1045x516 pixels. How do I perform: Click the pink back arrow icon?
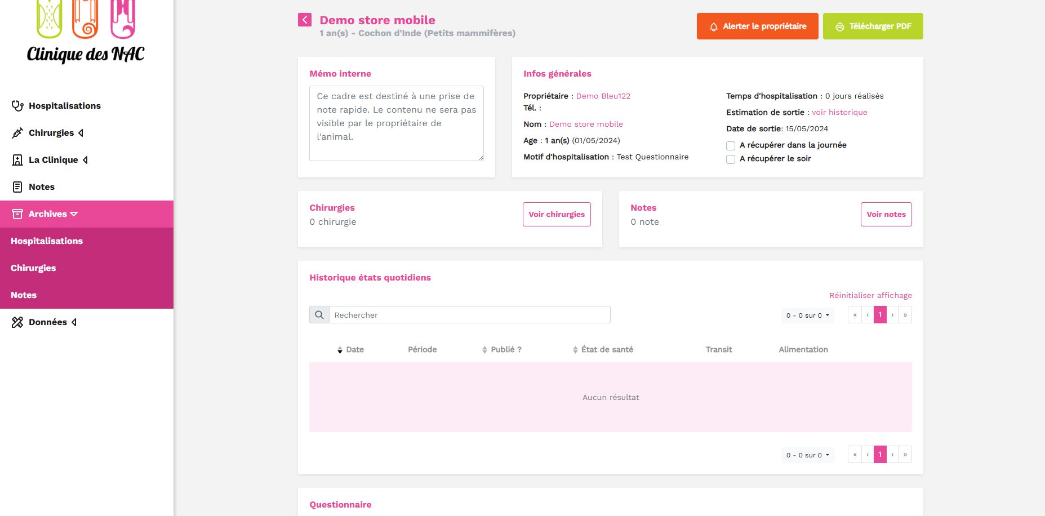[x=304, y=20]
